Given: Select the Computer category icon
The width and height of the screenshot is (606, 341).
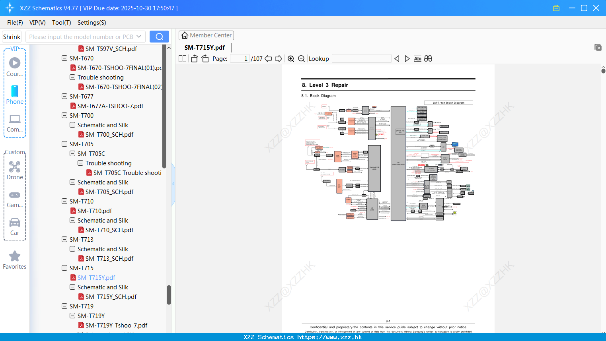Looking at the screenshot, I should pos(15,123).
